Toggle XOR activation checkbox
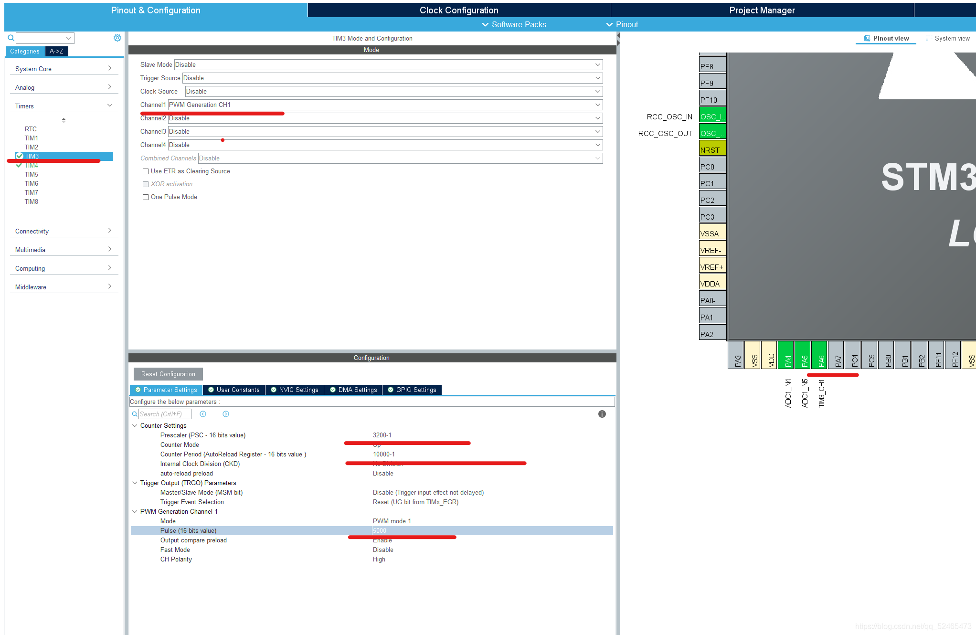The image size is (976, 635). [x=146, y=184]
